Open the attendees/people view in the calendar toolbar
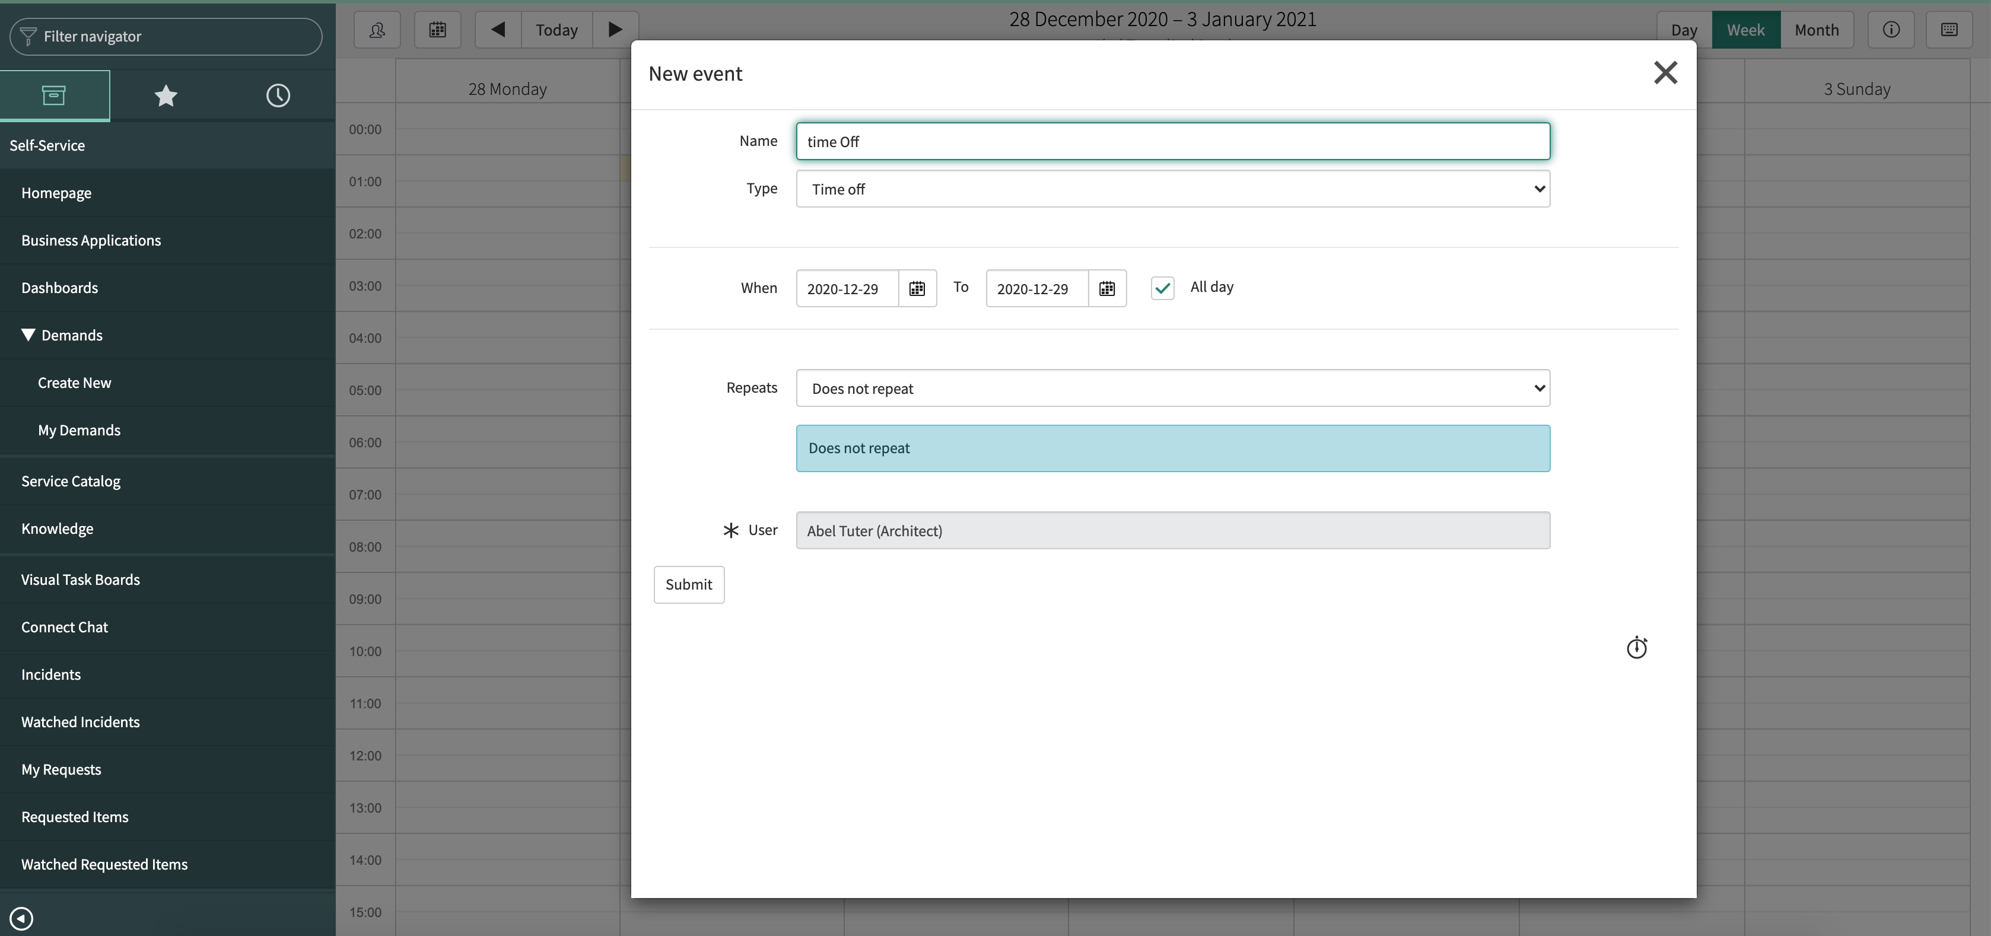The image size is (1991, 936). 376,30
